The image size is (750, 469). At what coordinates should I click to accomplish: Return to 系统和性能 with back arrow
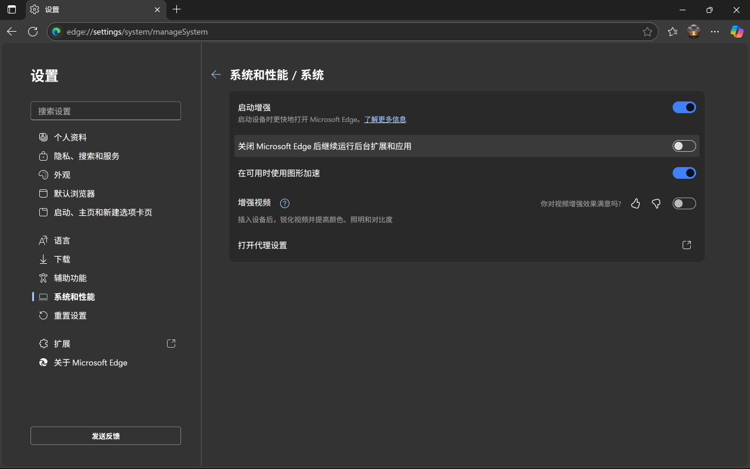point(216,74)
